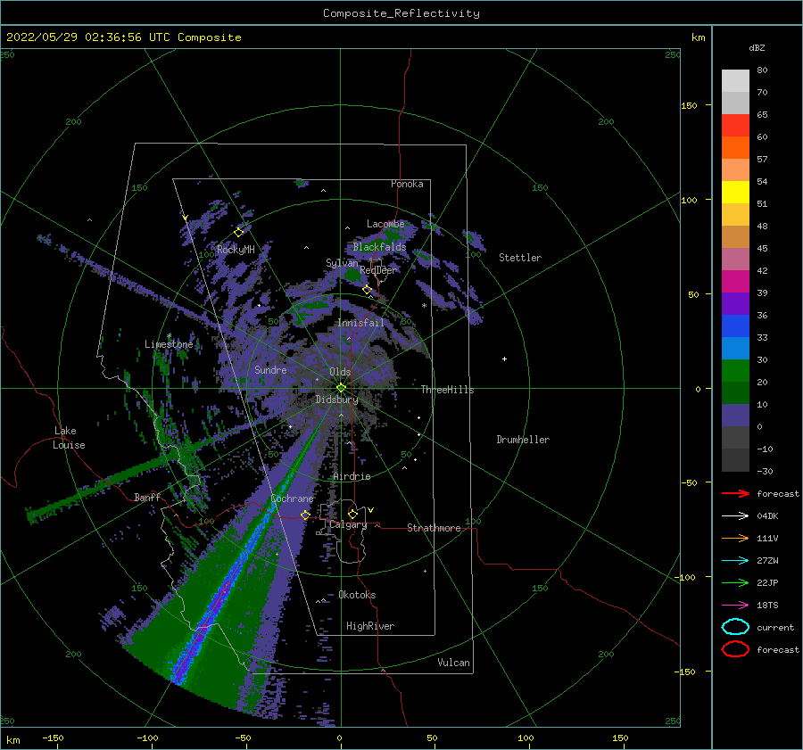Click the Banff label

[147, 497]
